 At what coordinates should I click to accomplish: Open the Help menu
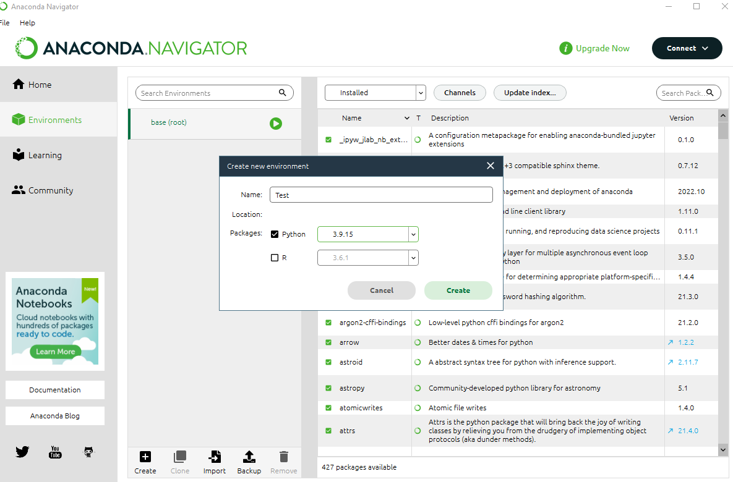[27, 22]
